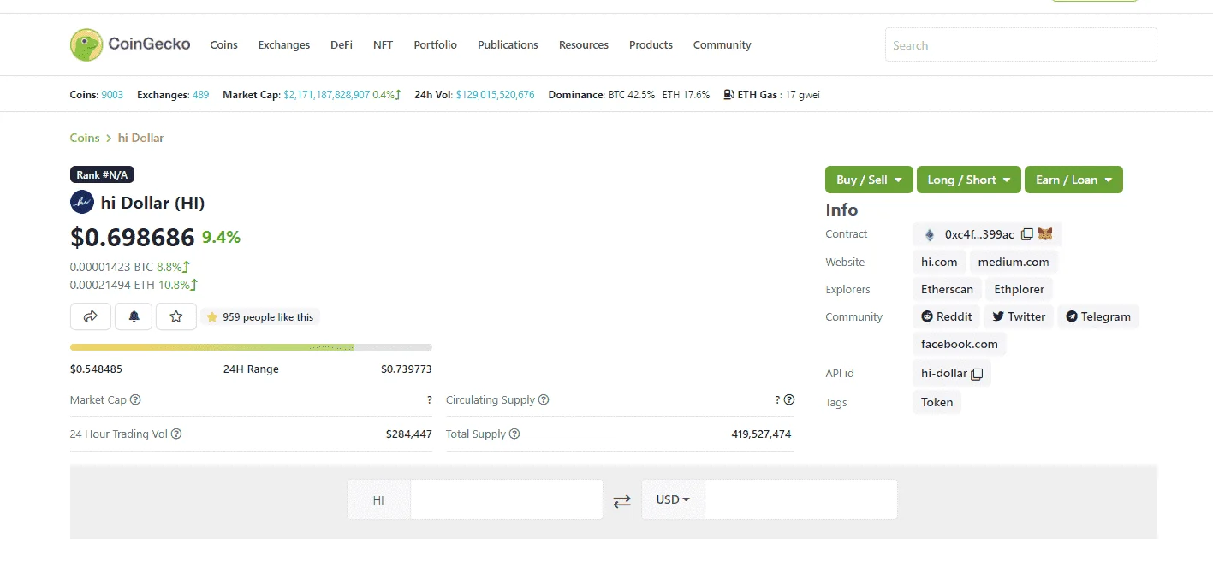The width and height of the screenshot is (1213, 567).
Task: Click total market cap value link
Action: click(x=327, y=95)
